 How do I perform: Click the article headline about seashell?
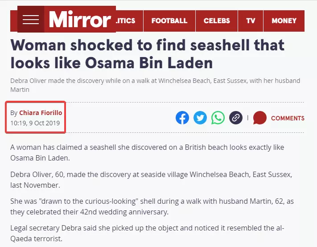coord(148,54)
